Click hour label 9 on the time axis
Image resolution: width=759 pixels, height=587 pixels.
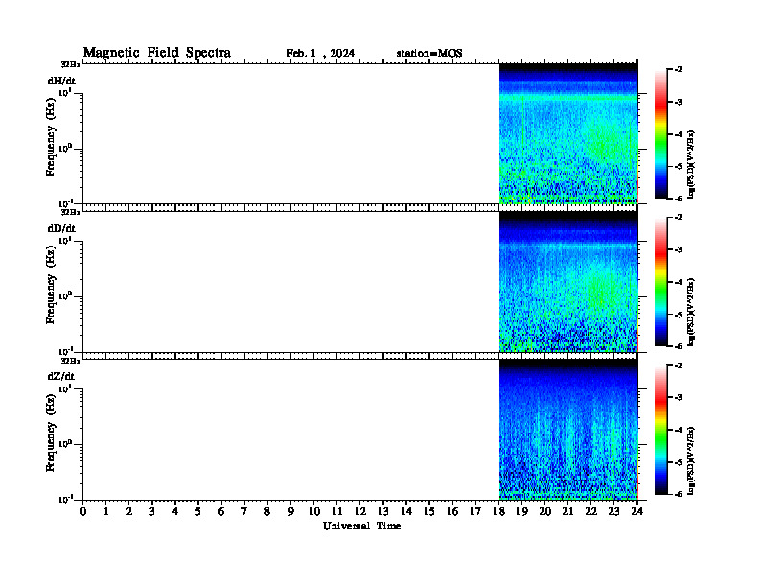tap(291, 512)
